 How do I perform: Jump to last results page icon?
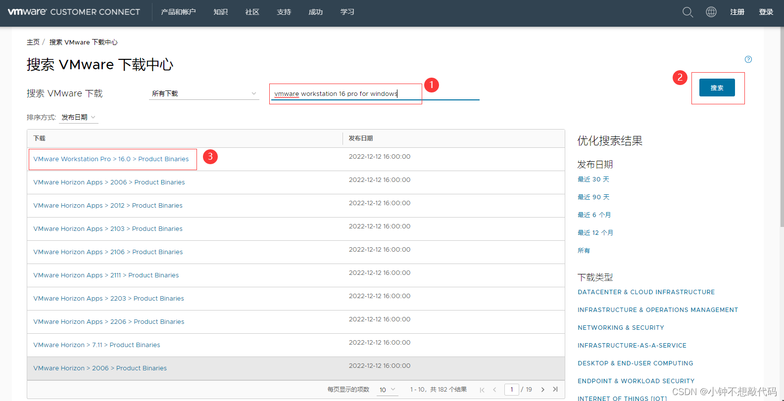(555, 390)
